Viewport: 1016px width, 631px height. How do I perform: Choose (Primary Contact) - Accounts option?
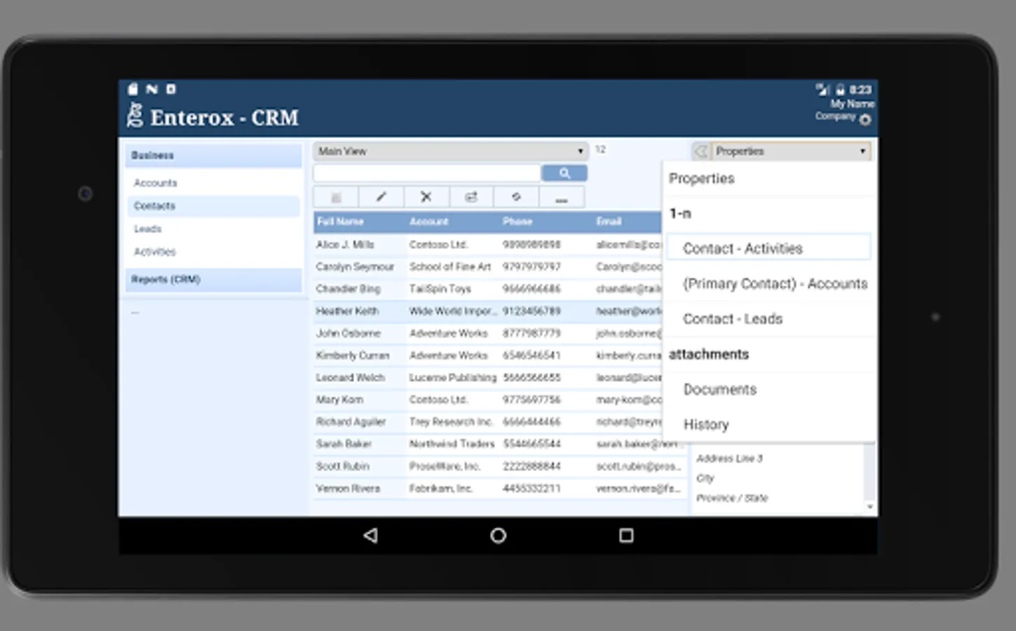click(769, 284)
